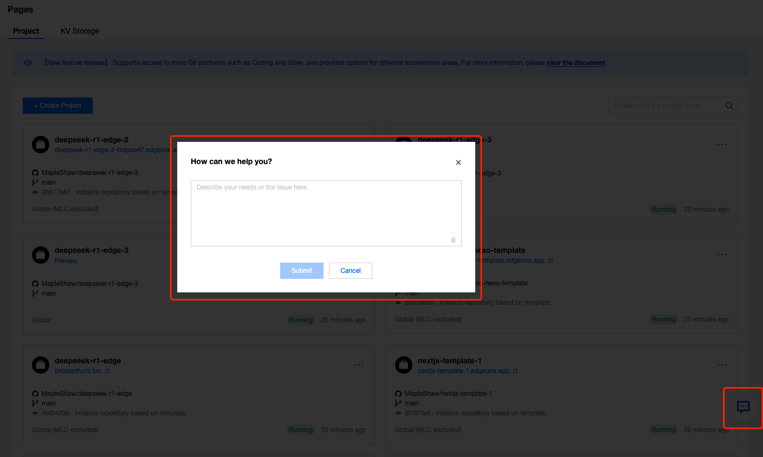The height and width of the screenshot is (457, 763).
Task: Click the nextjs-template-1 project logo icon
Action: tap(404, 365)
